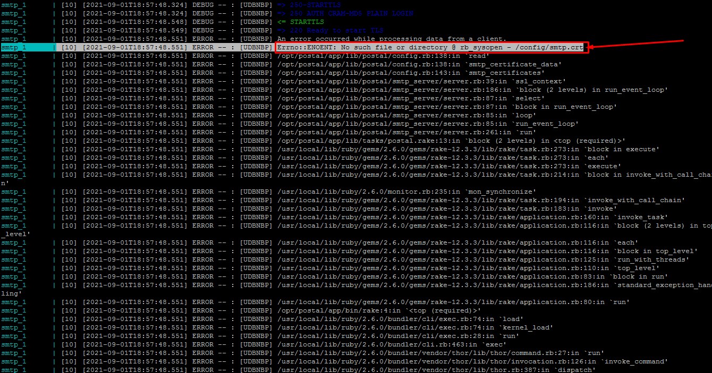
Task: Click the task.rb:273:in `execute' line
Action: 450,166
